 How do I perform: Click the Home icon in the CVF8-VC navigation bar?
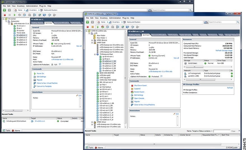pyautogui.click(x=99, y=22)
